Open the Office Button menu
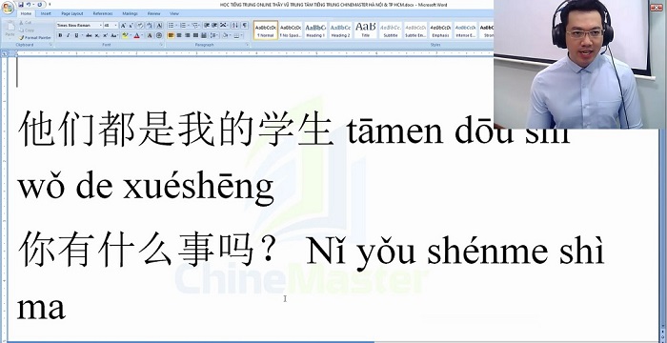This screenshot has width=667, height=343. [x=8, y=8]
